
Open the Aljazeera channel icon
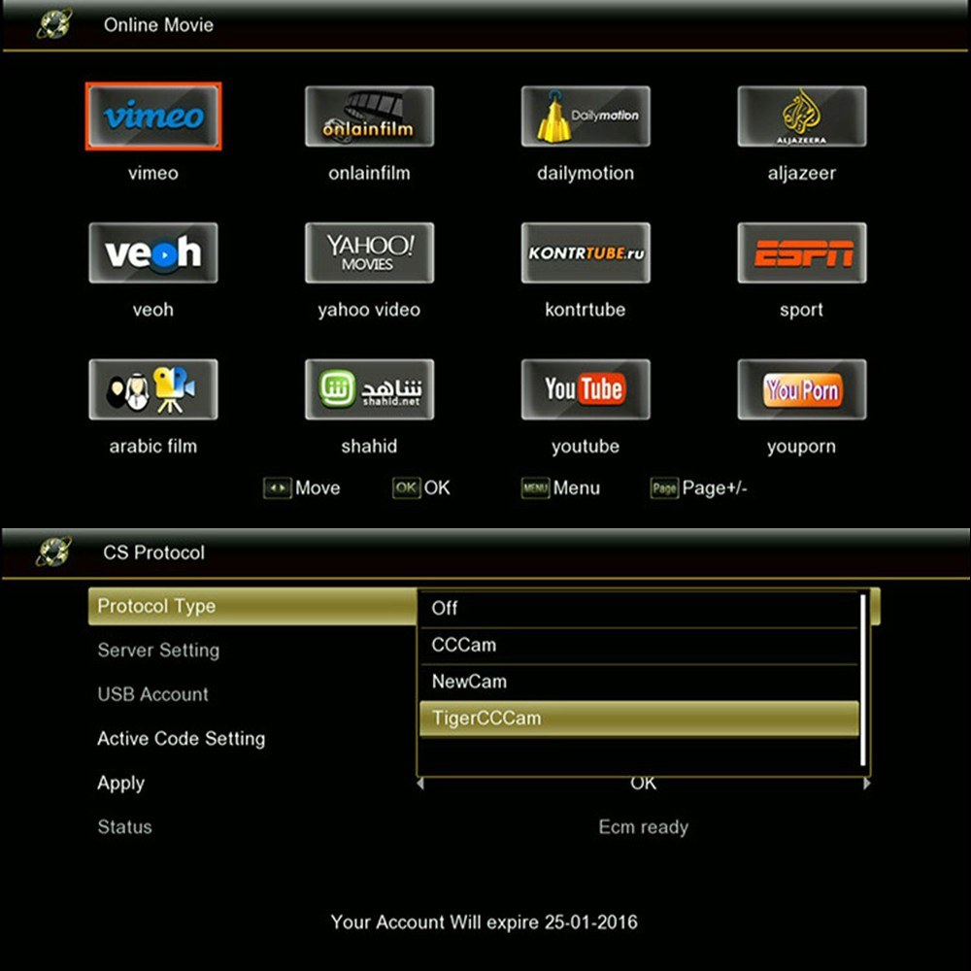(801, 117)
